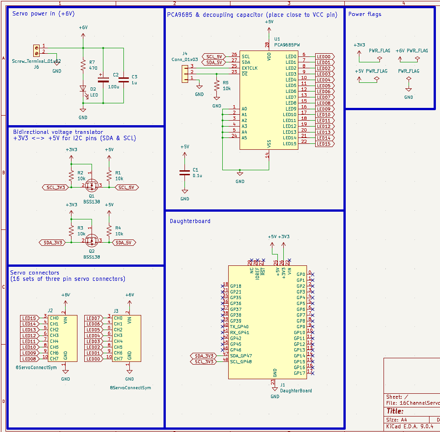Image resolution: width=440 pixels, height=432 pixels.
Task: Select the Q1 BSS138 MOSFET symbol
Action: coord(92,185)
